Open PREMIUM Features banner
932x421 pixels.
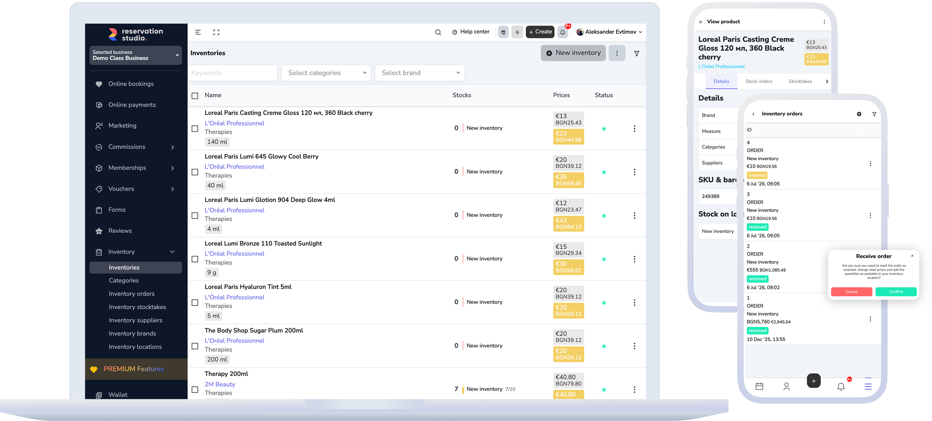136,369
